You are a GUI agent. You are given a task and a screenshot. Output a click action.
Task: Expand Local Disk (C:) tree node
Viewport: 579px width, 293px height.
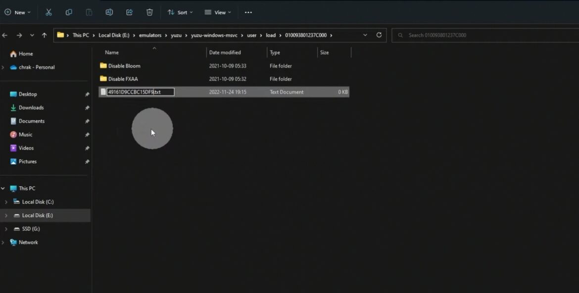pyautogui.click(x=6, y=202)
